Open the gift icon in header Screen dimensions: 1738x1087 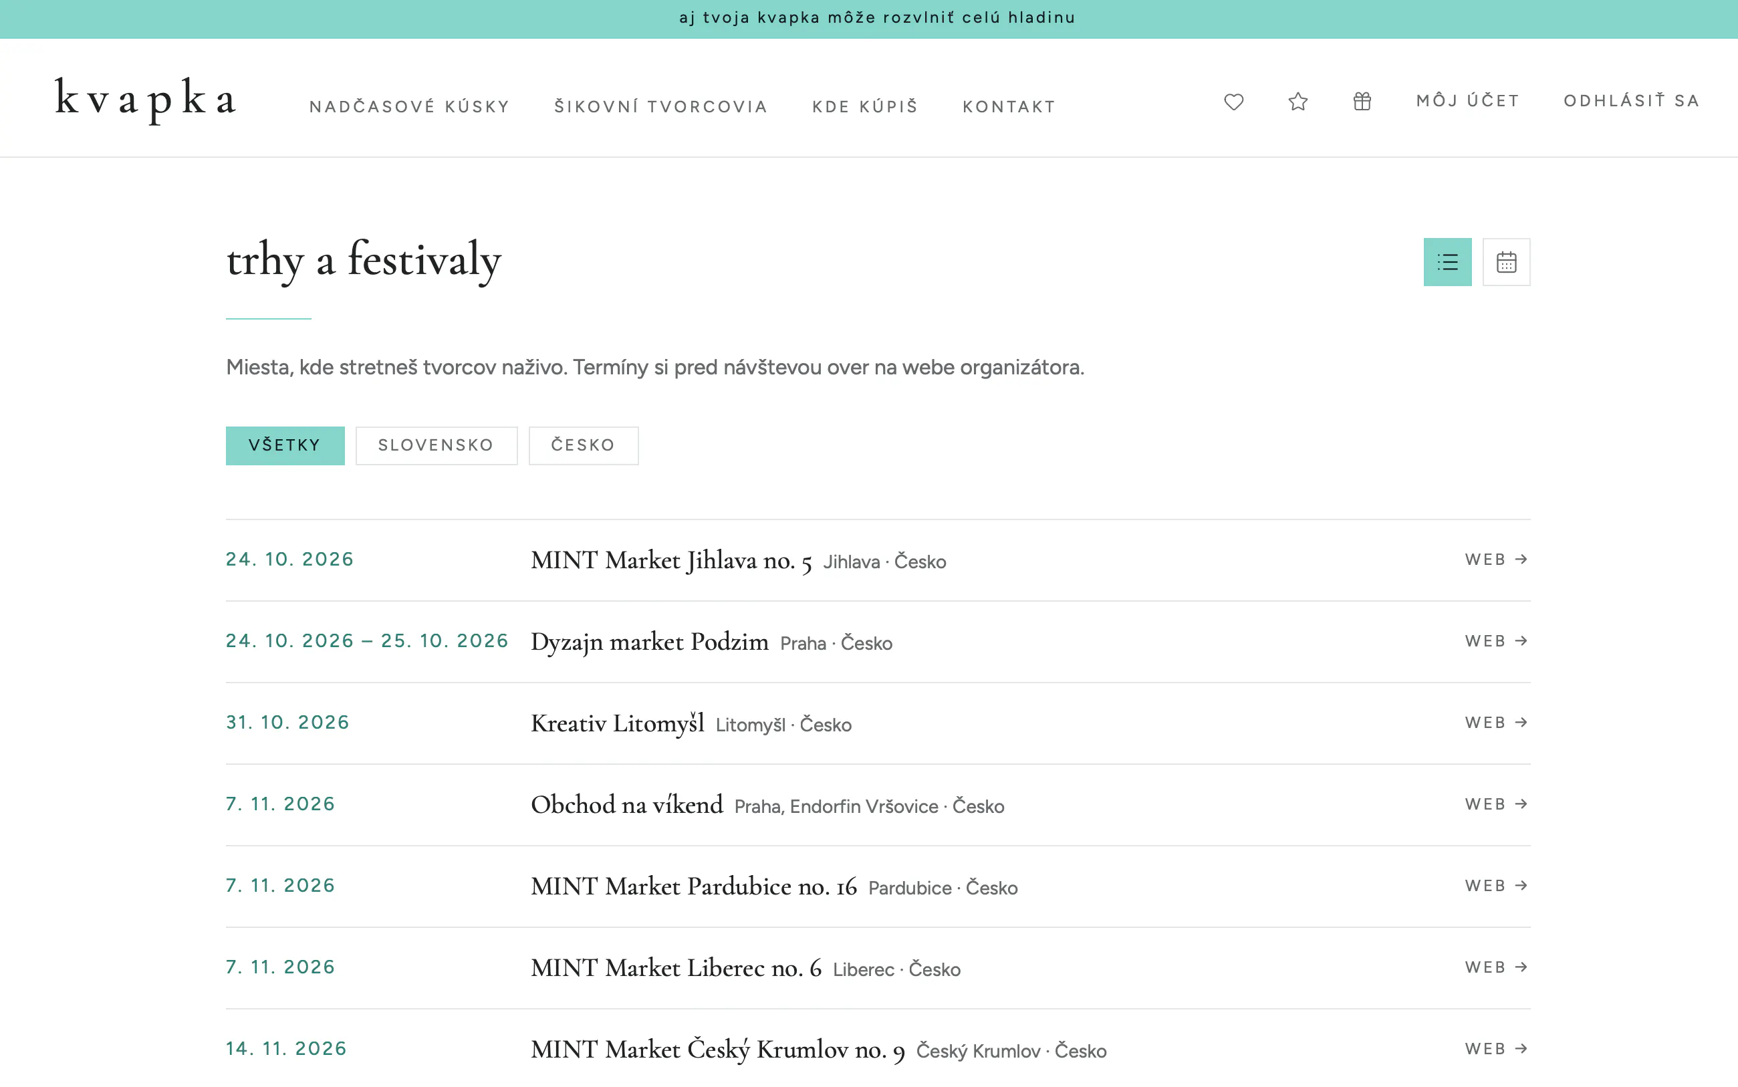click(x=1362, y=102)
